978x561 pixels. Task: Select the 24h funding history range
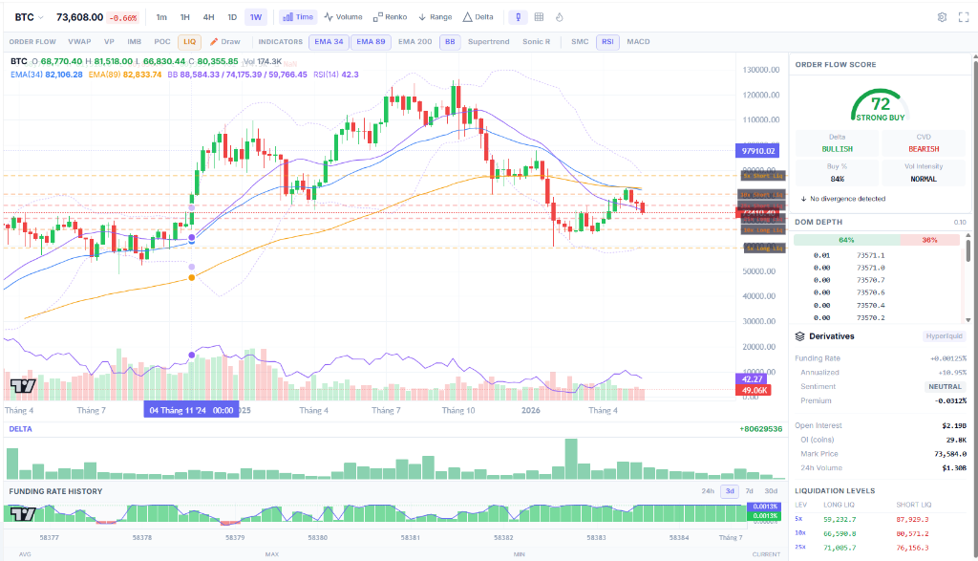pyautogui.click(x=708, y=491)
